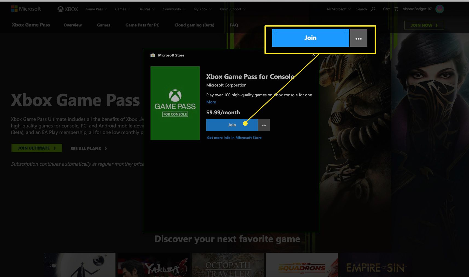Click the three-dot more options button in dialog
Screen dimensions: 469x277
tap(264, 125)
